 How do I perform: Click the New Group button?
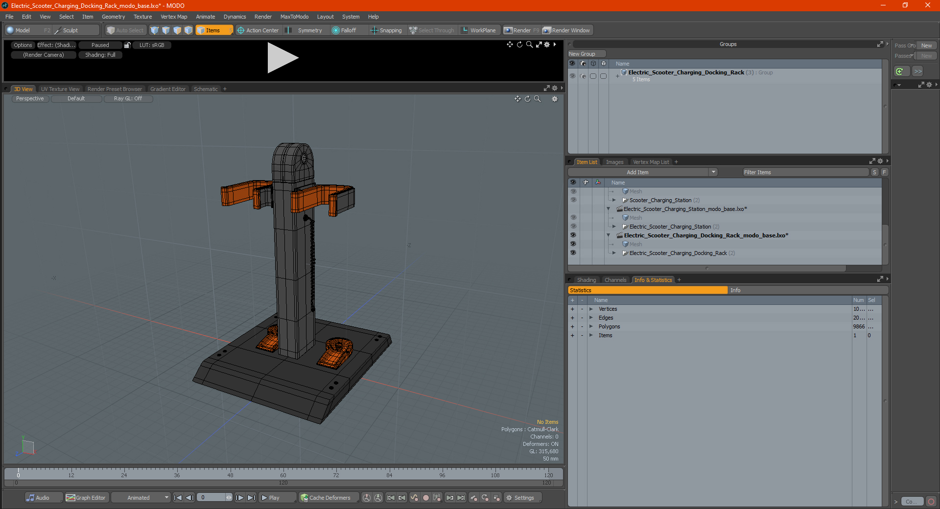point(587,54)
